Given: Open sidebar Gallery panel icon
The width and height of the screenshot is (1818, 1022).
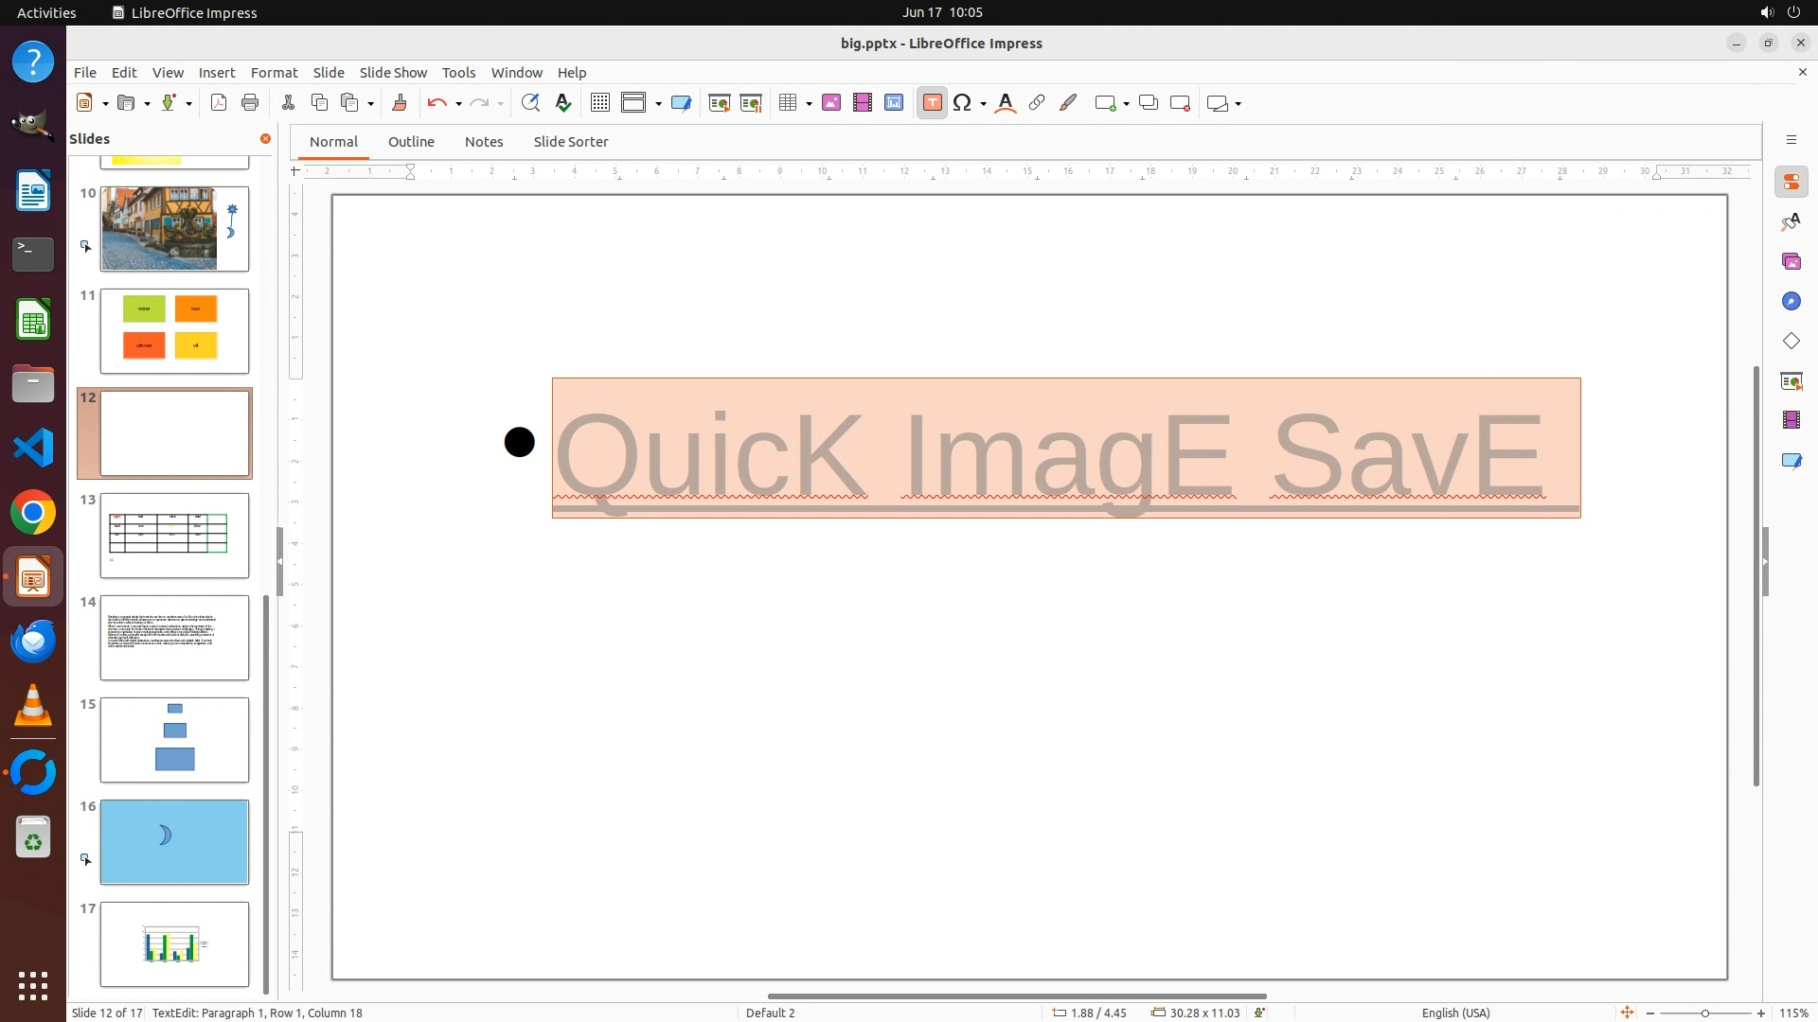Looking at the screenshot, I should [x=1791, y=261].
